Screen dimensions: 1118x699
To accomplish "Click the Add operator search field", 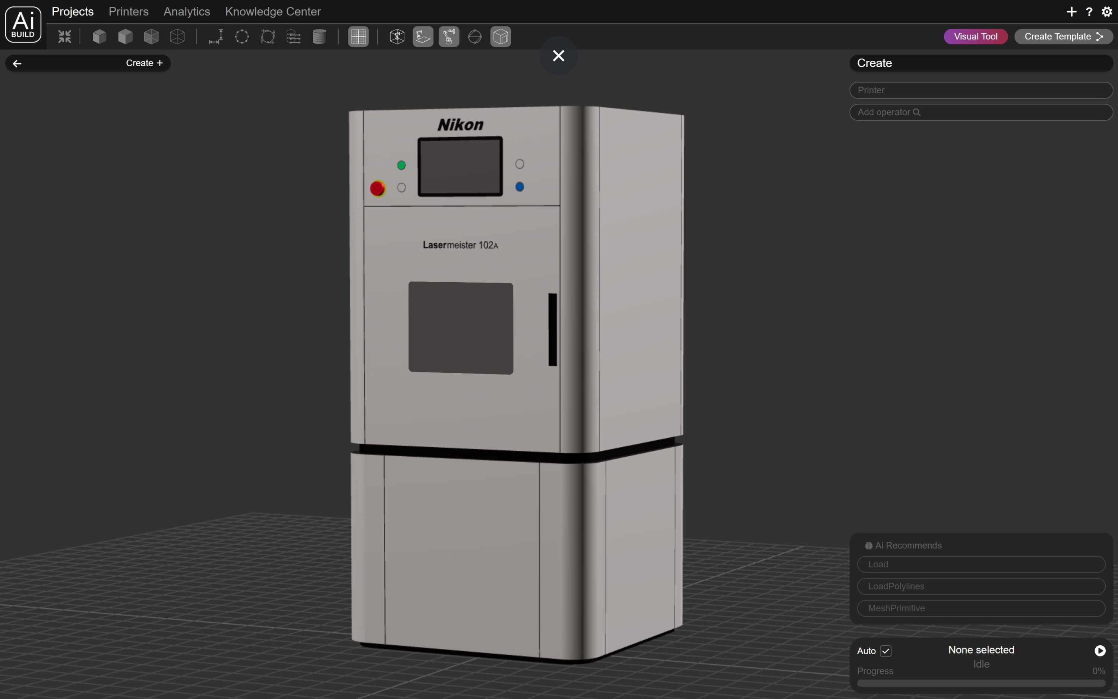I will tap(980, 112).
